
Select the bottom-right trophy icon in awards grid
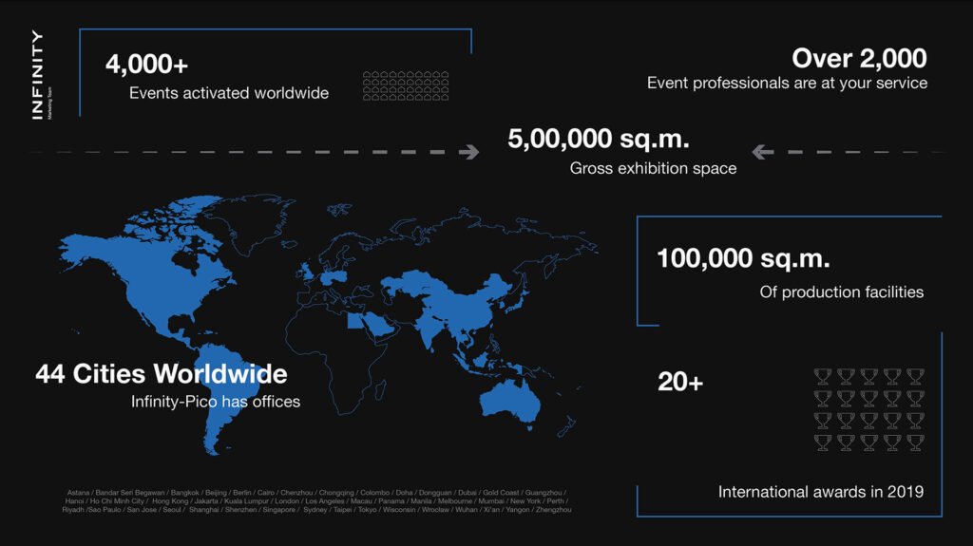[914, 442]
